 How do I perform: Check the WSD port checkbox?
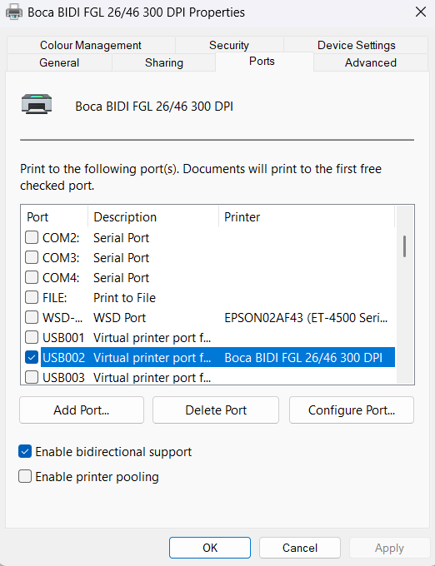coord(32,317)
